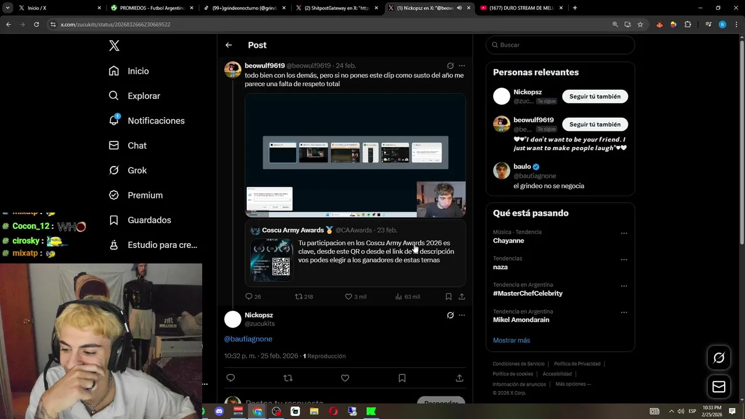745x419 pixels.
Task: Click Mostrar más under trends
Action: 511,340
